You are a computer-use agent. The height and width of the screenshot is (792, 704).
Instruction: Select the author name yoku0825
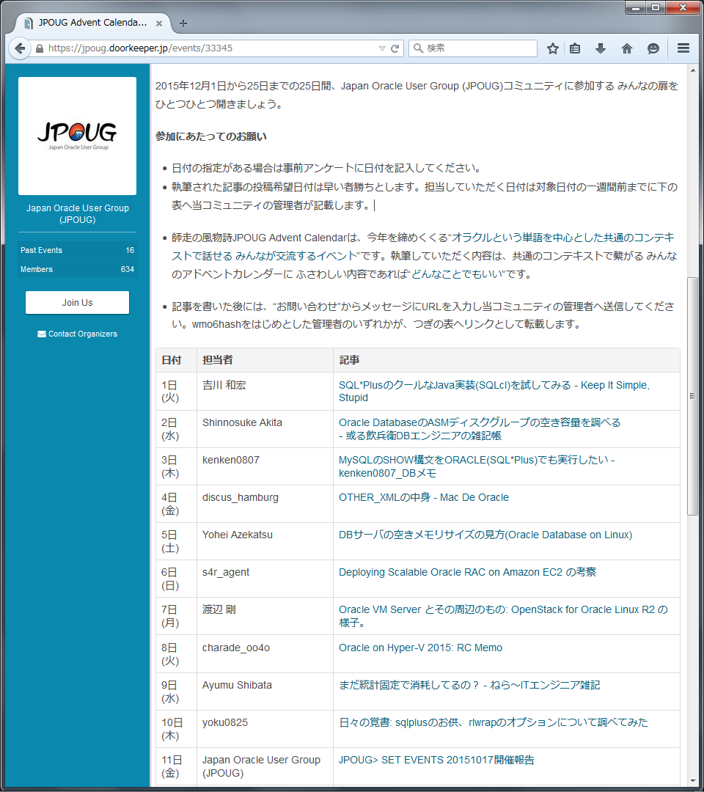tap(225, 722)
